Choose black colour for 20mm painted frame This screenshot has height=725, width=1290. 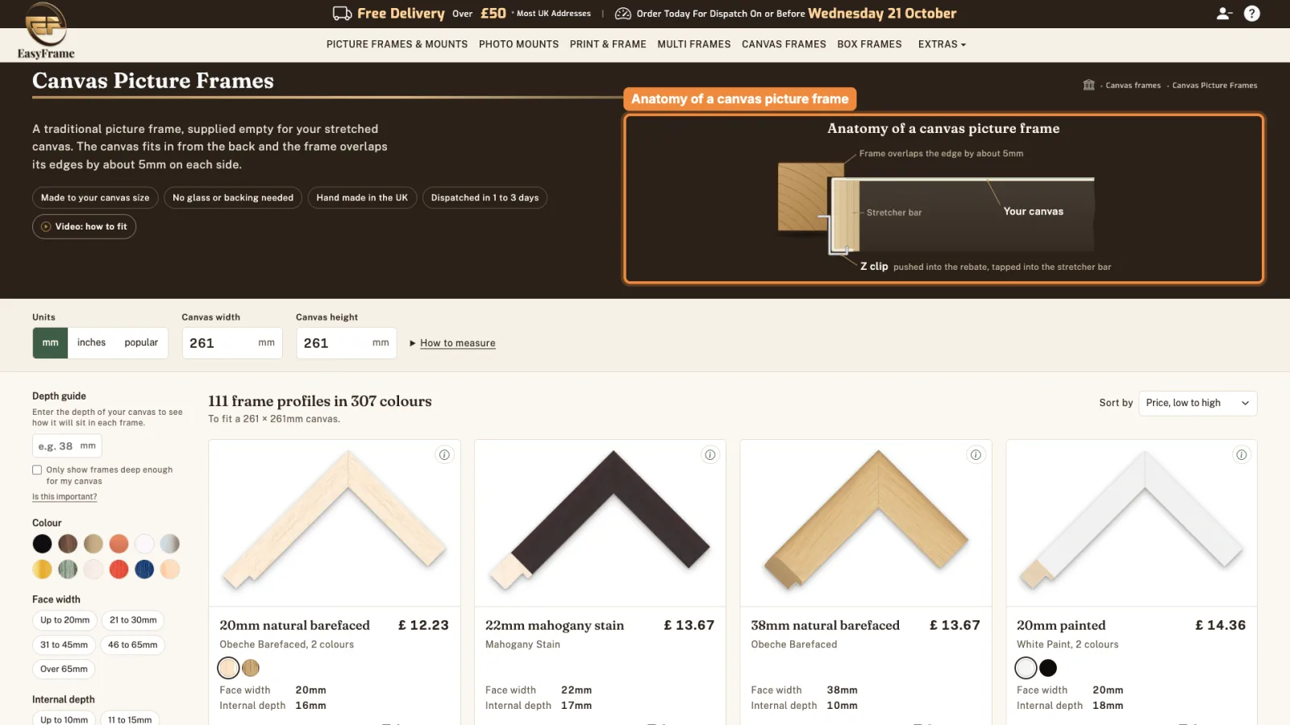[x=1048, y=668]
